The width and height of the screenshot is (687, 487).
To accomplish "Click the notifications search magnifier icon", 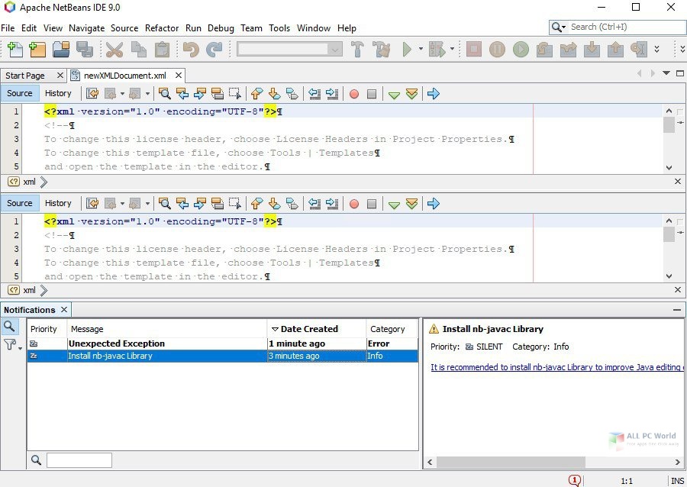I will (9, 326).
